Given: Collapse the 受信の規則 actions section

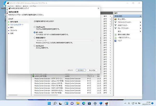Looking at the screenshot, I should click(140, 16).
